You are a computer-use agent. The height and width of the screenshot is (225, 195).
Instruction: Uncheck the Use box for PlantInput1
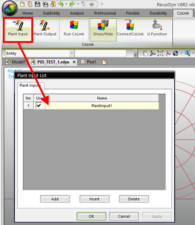(x=39, y=105)
